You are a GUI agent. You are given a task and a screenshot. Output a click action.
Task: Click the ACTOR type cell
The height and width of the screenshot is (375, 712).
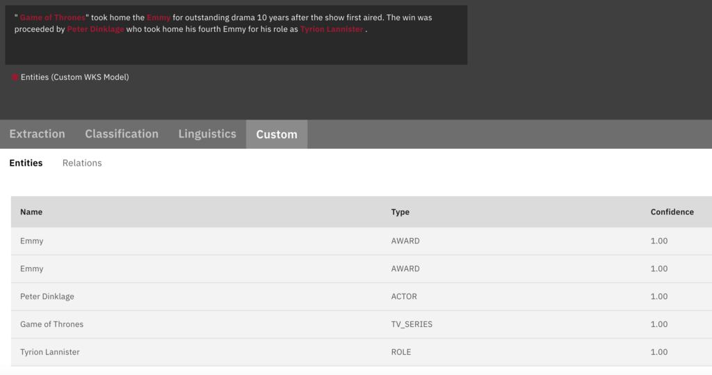pyautogui.click(x=404, y=297)
